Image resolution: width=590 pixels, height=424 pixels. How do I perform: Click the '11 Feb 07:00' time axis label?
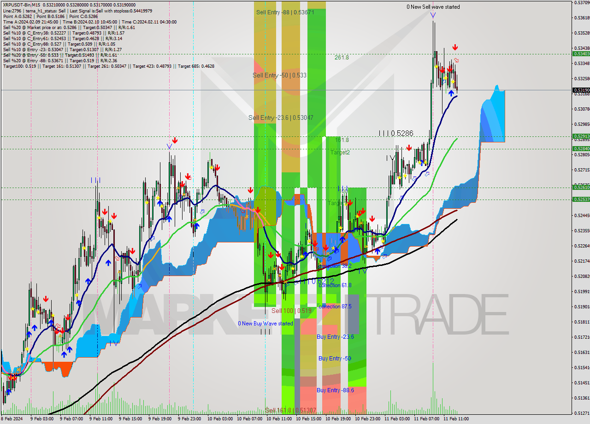426,419
